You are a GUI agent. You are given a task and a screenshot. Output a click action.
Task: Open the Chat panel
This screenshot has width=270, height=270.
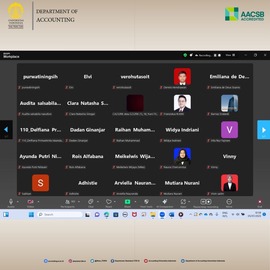pyautogui.click(x=91, y=202)
